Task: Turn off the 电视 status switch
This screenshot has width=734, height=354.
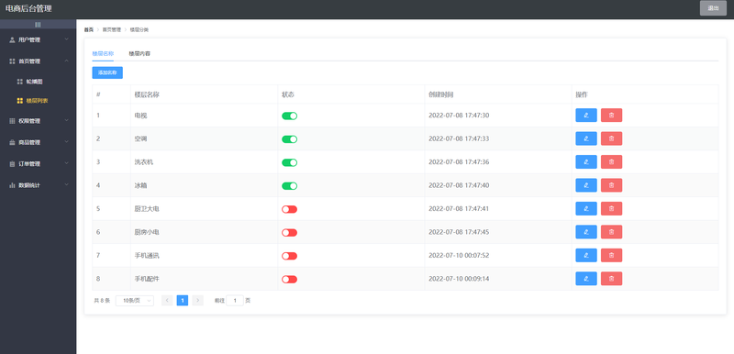Action: point(289,116)
